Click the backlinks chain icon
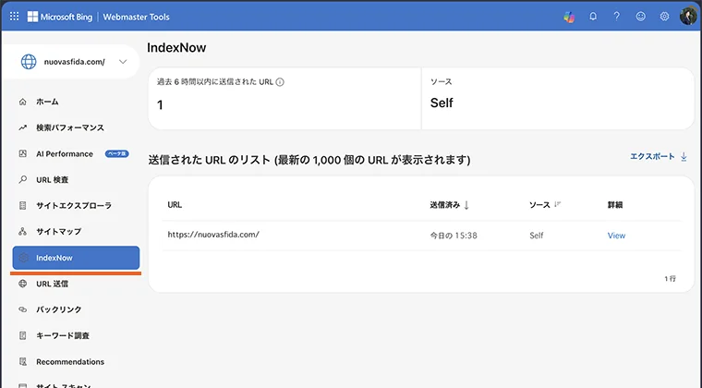This screenshot has height=388, width=702. [23, 309]
